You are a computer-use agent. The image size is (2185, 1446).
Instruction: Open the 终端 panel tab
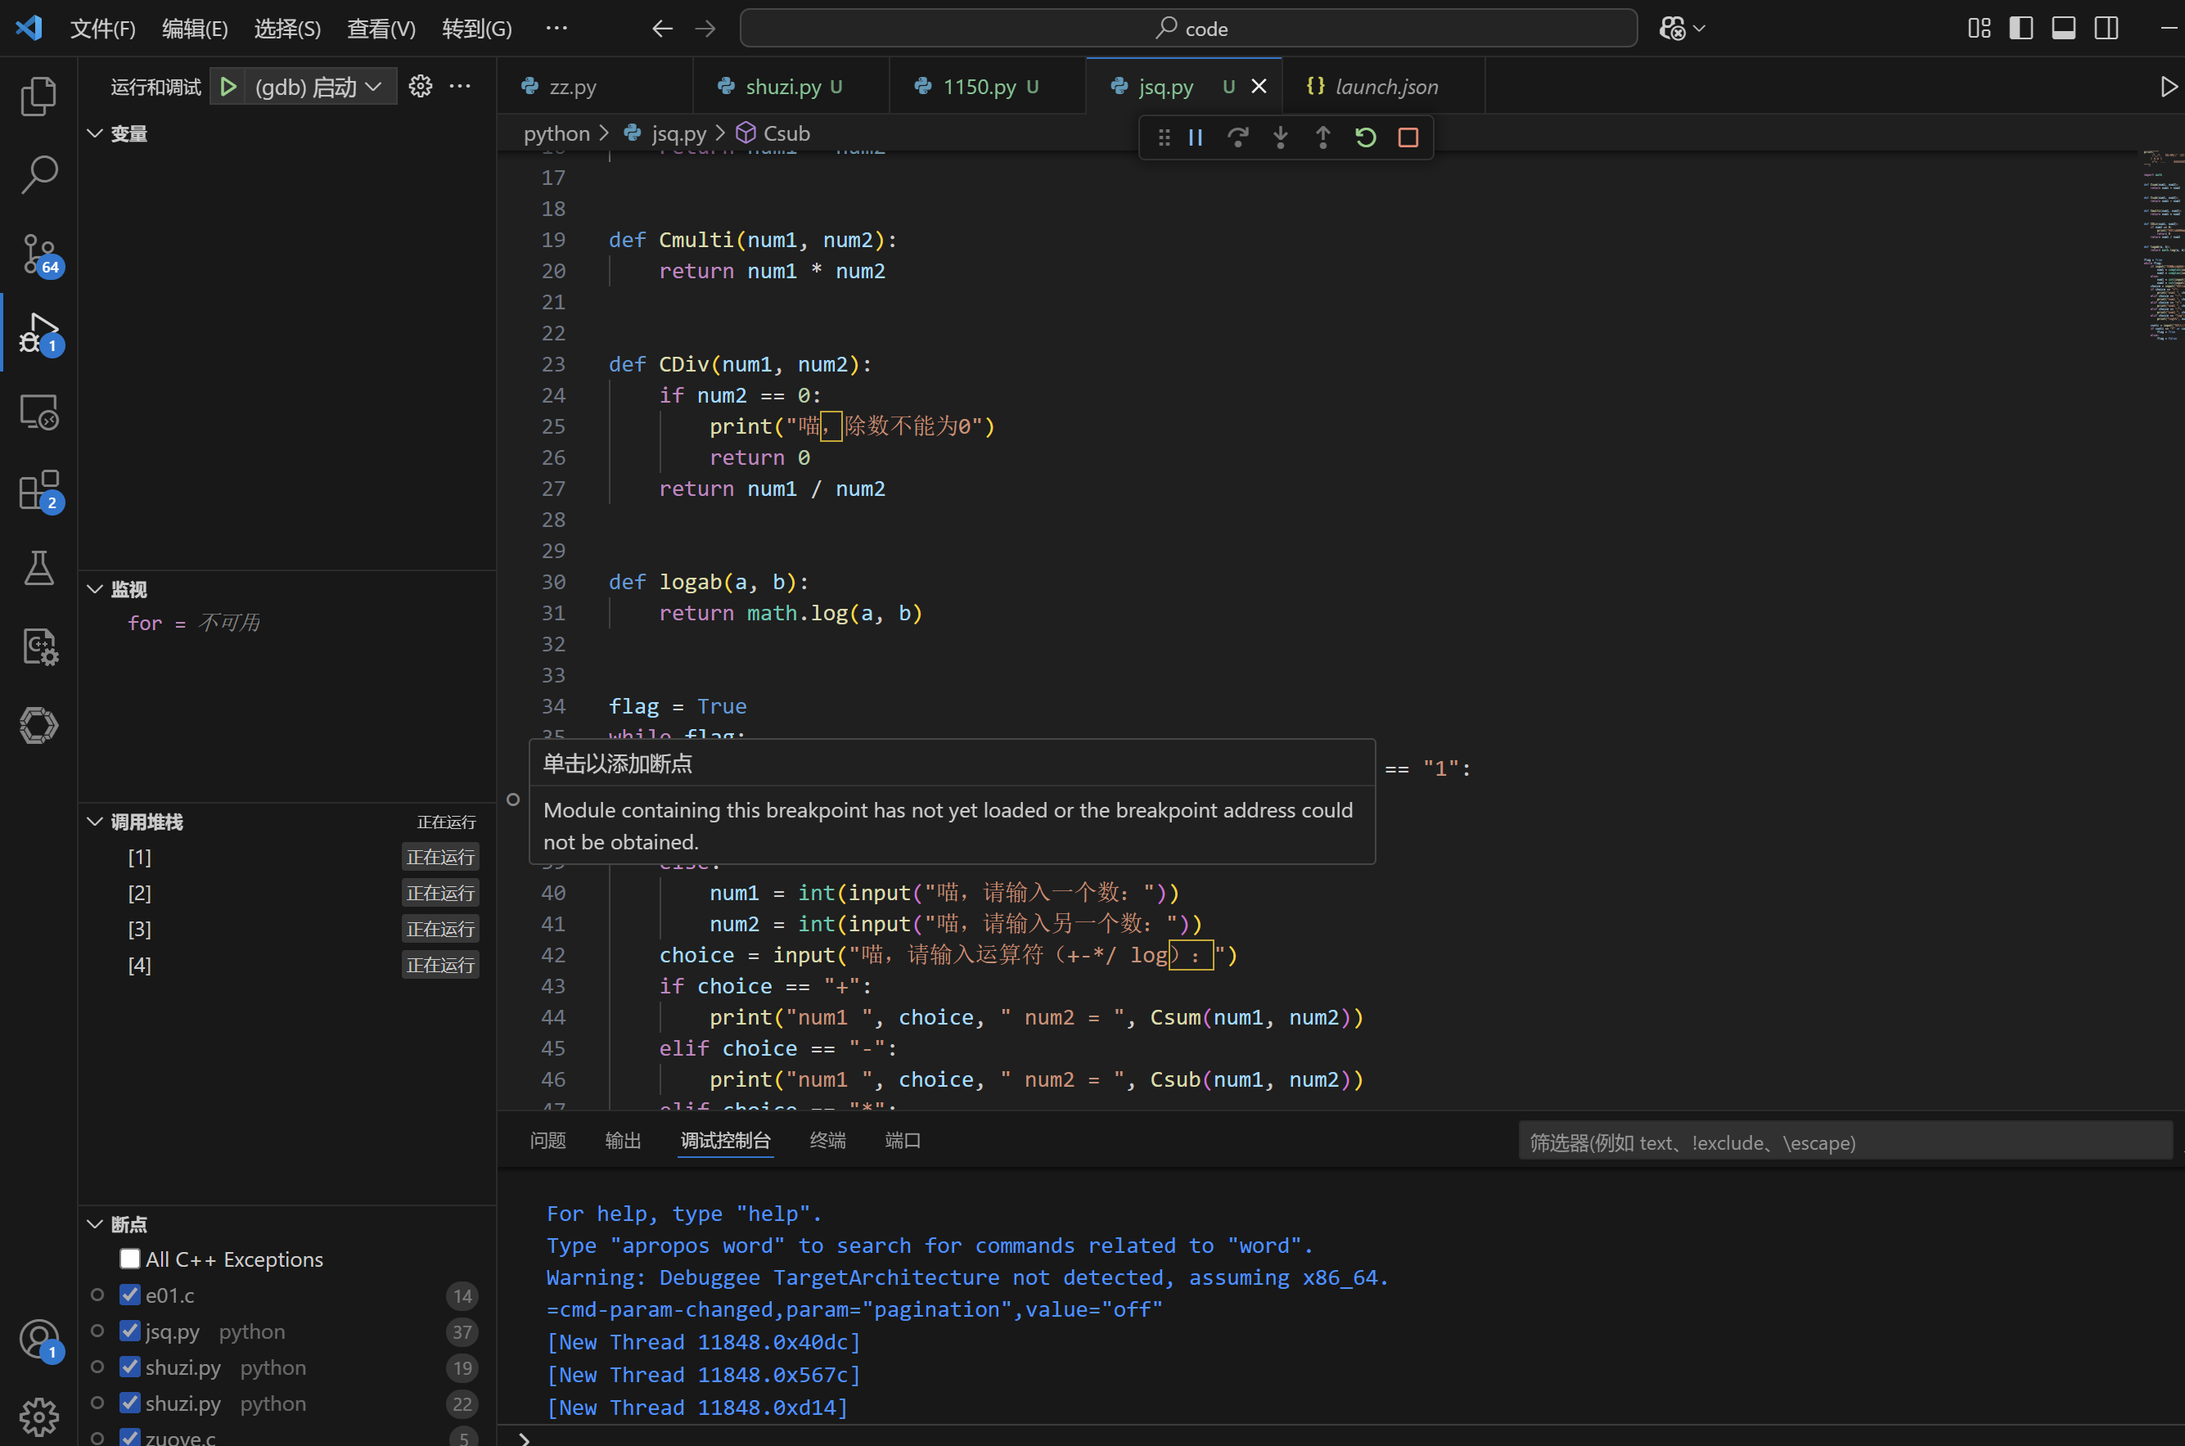click(x=827, y=1141)
